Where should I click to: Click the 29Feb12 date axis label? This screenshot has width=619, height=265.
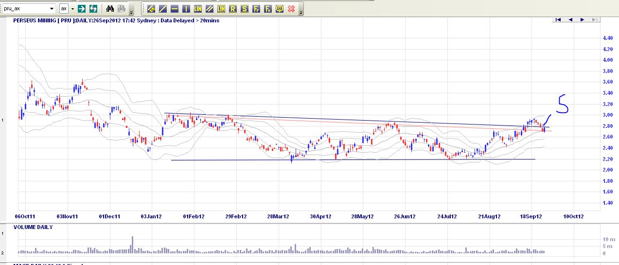[x=236, y=216]
